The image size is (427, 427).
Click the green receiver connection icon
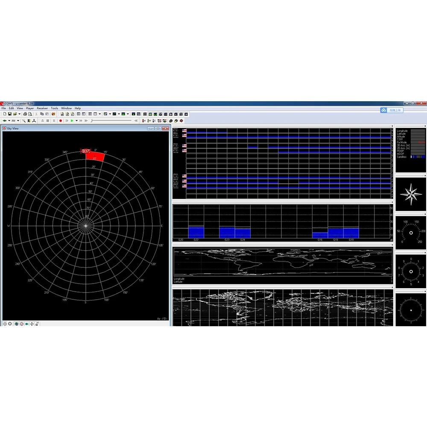[5, 121]
